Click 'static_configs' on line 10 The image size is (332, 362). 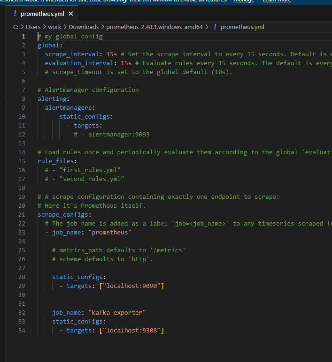tap(85, 117)
